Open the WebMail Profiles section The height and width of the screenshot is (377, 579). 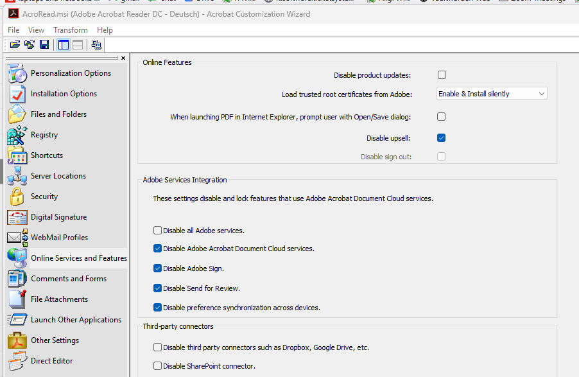[59, 238]
